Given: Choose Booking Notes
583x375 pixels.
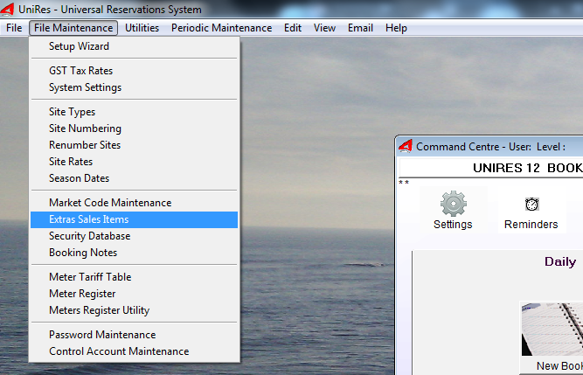Looking at the screenshot, I should 135,253.
